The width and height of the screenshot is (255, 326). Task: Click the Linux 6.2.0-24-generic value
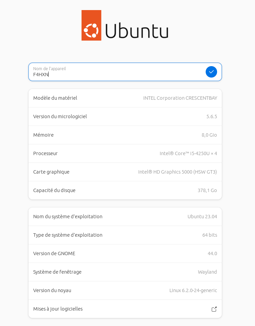193,290
